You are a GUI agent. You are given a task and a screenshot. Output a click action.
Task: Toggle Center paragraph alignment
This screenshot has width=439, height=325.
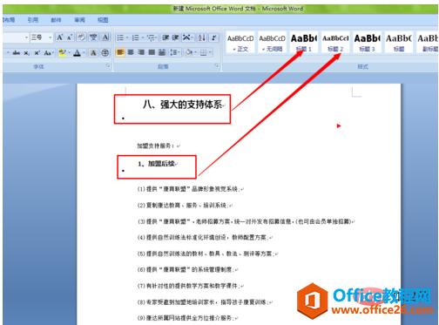(131, 52)
